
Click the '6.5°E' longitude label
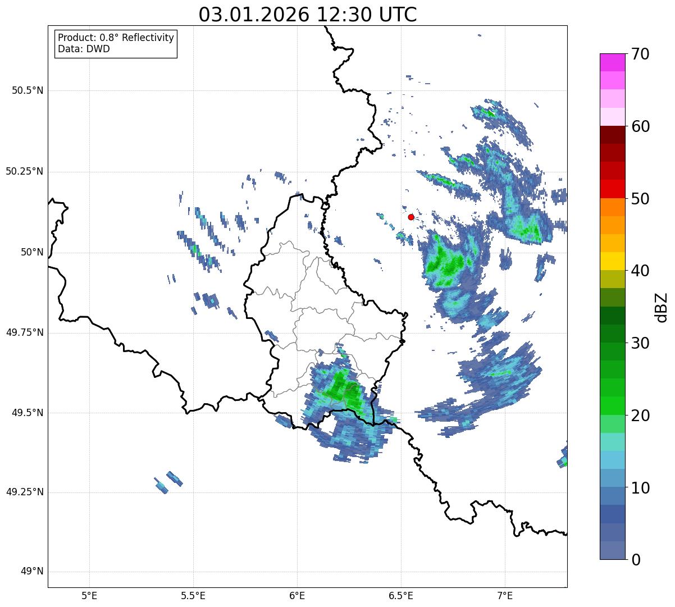pyautogui.click(x=401, y=595)
